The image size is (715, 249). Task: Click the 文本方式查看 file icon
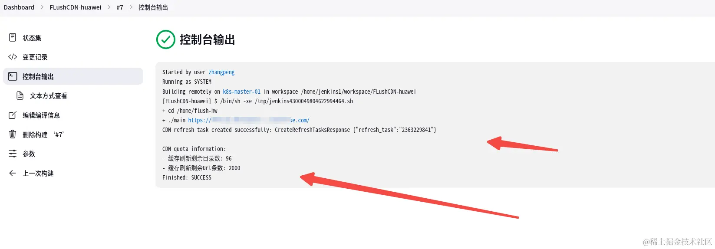20,95
